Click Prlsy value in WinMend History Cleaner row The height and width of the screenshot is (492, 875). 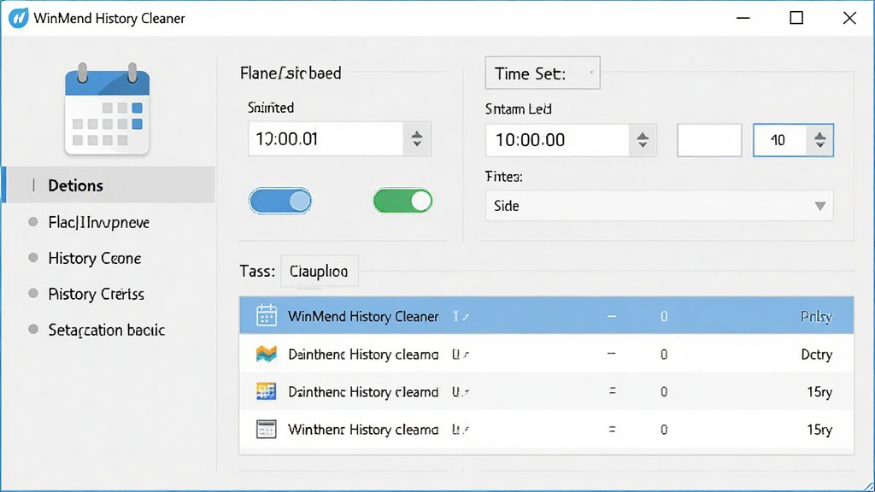pos(816,317)
